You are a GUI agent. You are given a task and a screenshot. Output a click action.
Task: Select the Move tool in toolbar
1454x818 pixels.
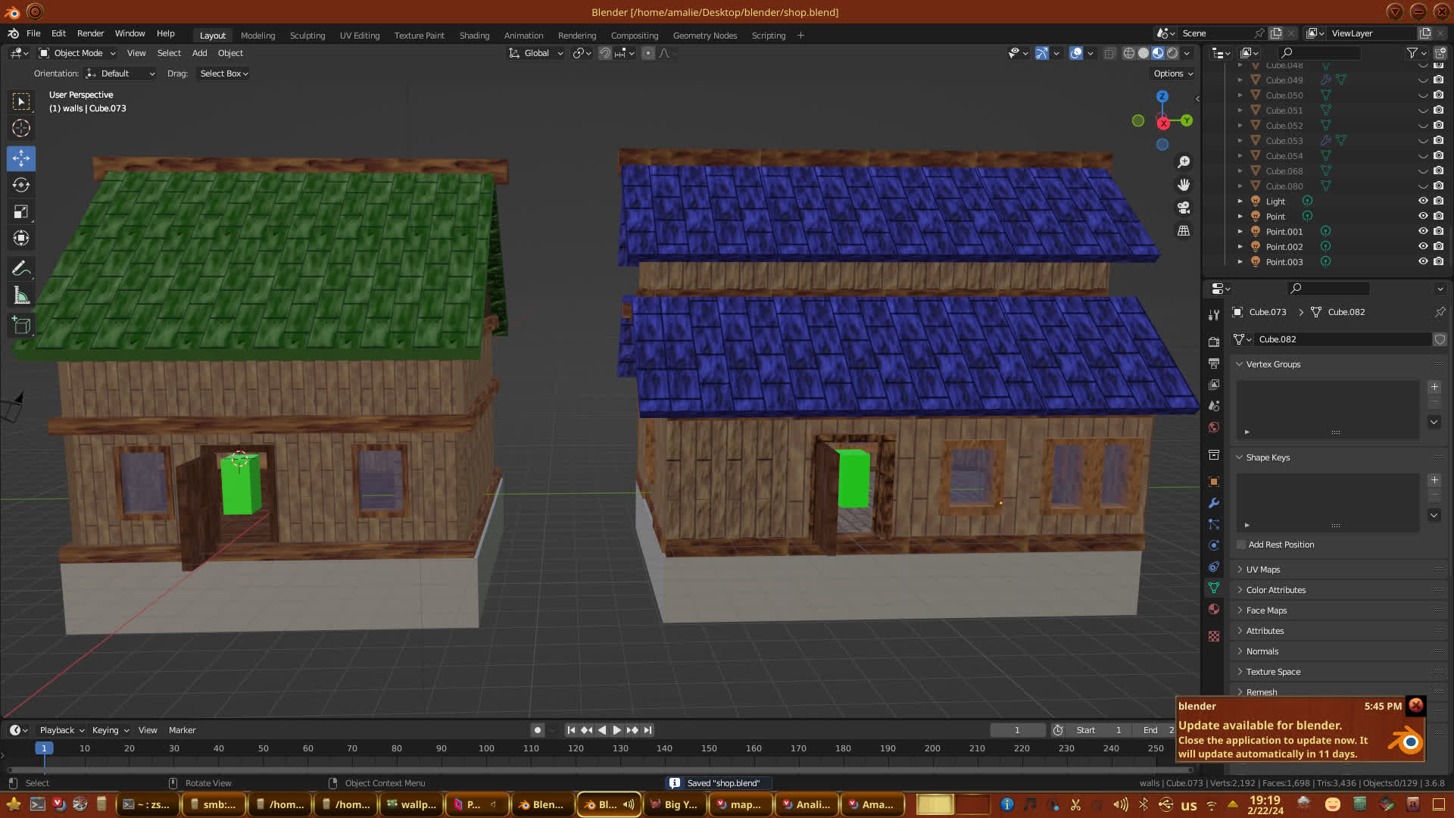(x=21, y=158)
